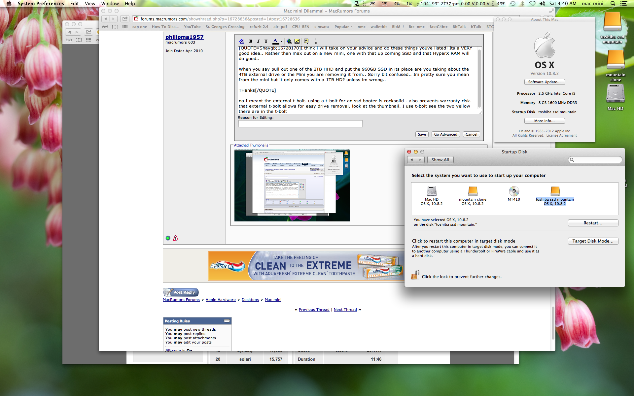The width and height of the screenshot is (634, 396).
Task: Collapse the Posting Rules box
Action: 227,321
